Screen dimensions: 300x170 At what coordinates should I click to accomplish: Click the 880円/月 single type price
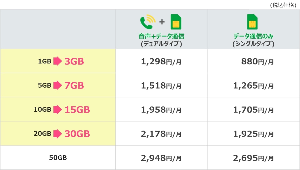[257, 61]
